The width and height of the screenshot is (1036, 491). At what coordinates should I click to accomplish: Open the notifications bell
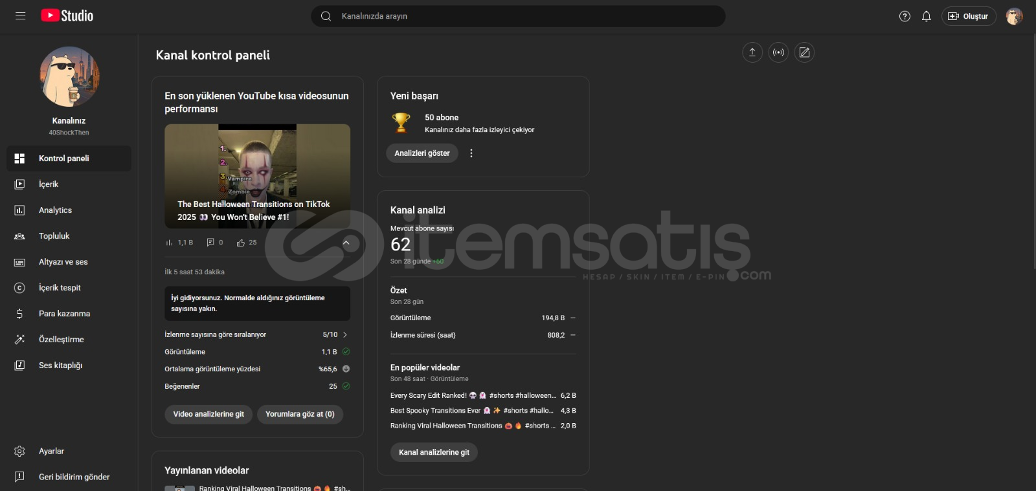tap(926, 16)
